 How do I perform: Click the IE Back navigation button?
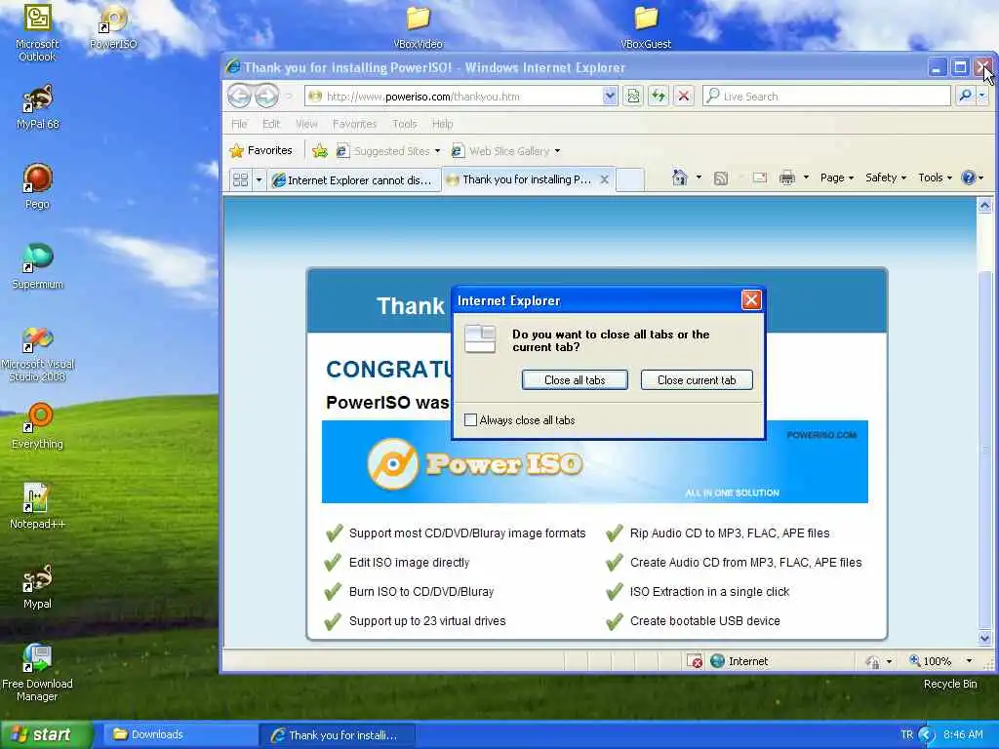click(x=240, y=97)
